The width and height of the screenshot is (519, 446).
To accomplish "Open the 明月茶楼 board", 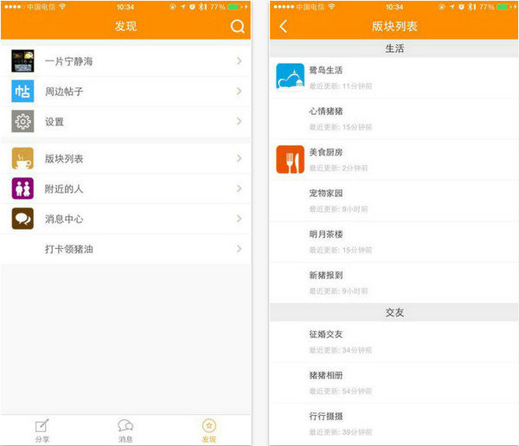I will click(394, 242).
